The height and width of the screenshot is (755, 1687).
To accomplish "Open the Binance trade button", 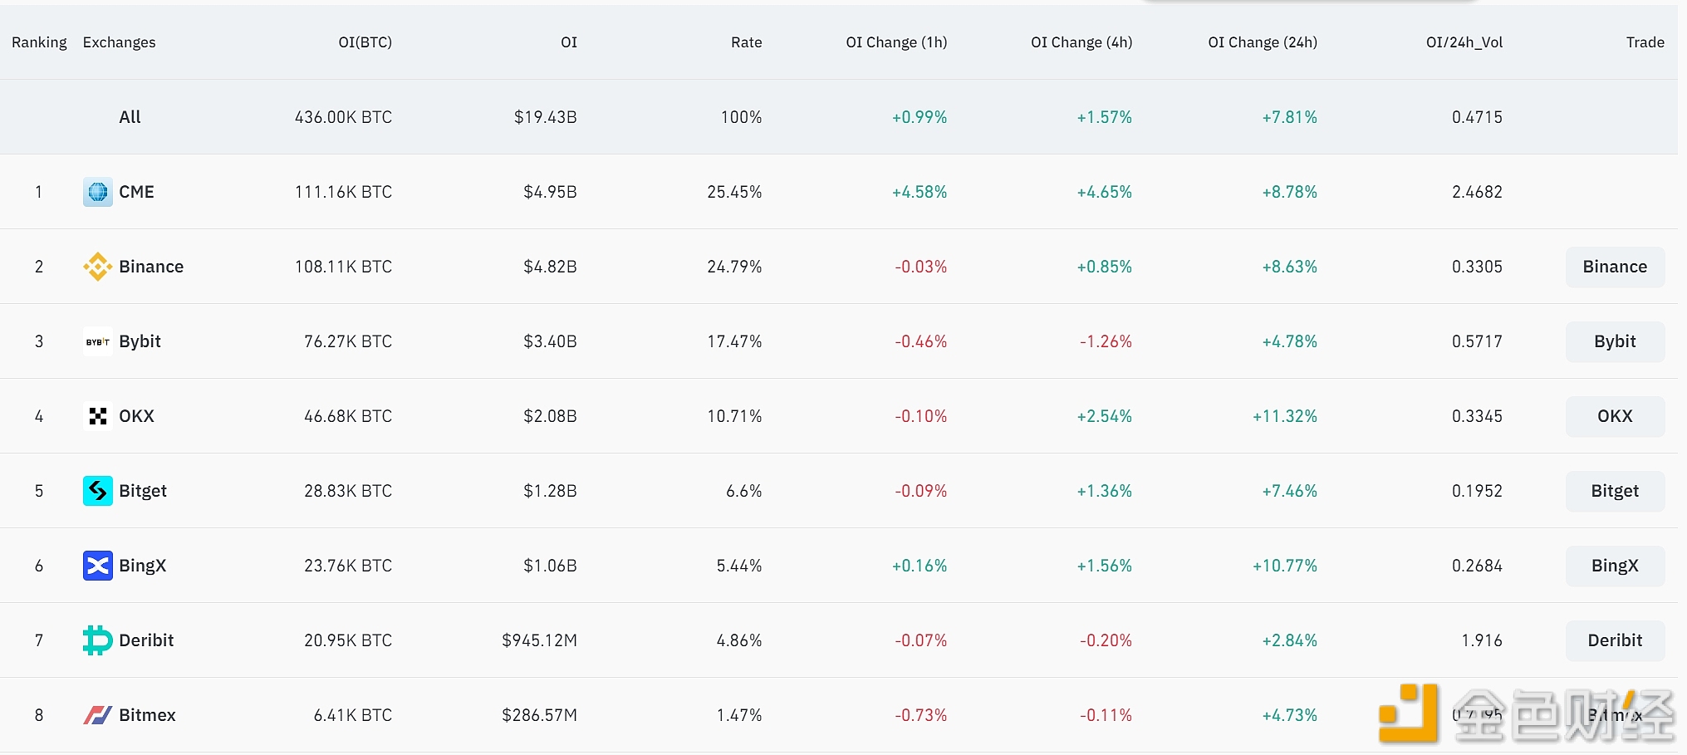I will point(1615,267).
